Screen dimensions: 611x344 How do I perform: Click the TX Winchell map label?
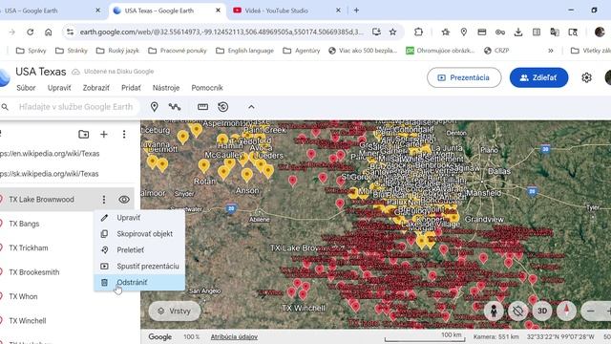(304, 308)
